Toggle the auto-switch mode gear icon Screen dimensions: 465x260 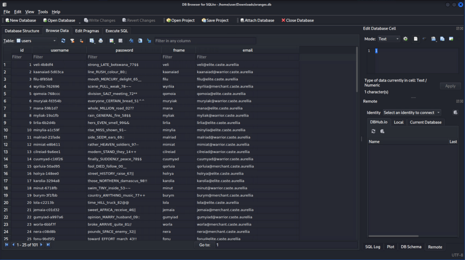[x=405, y=39]
